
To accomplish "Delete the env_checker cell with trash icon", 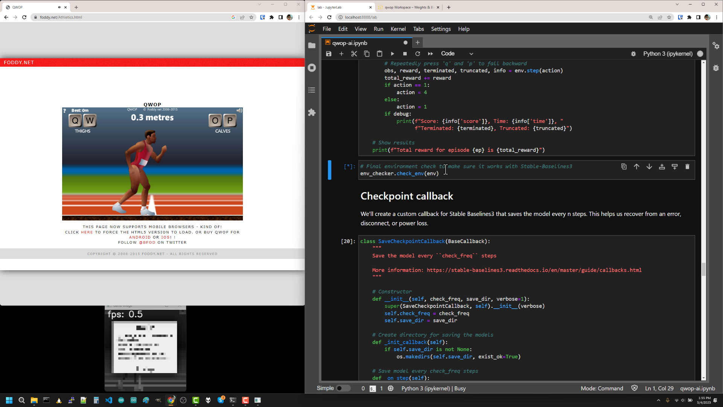I will coord(688,166).
